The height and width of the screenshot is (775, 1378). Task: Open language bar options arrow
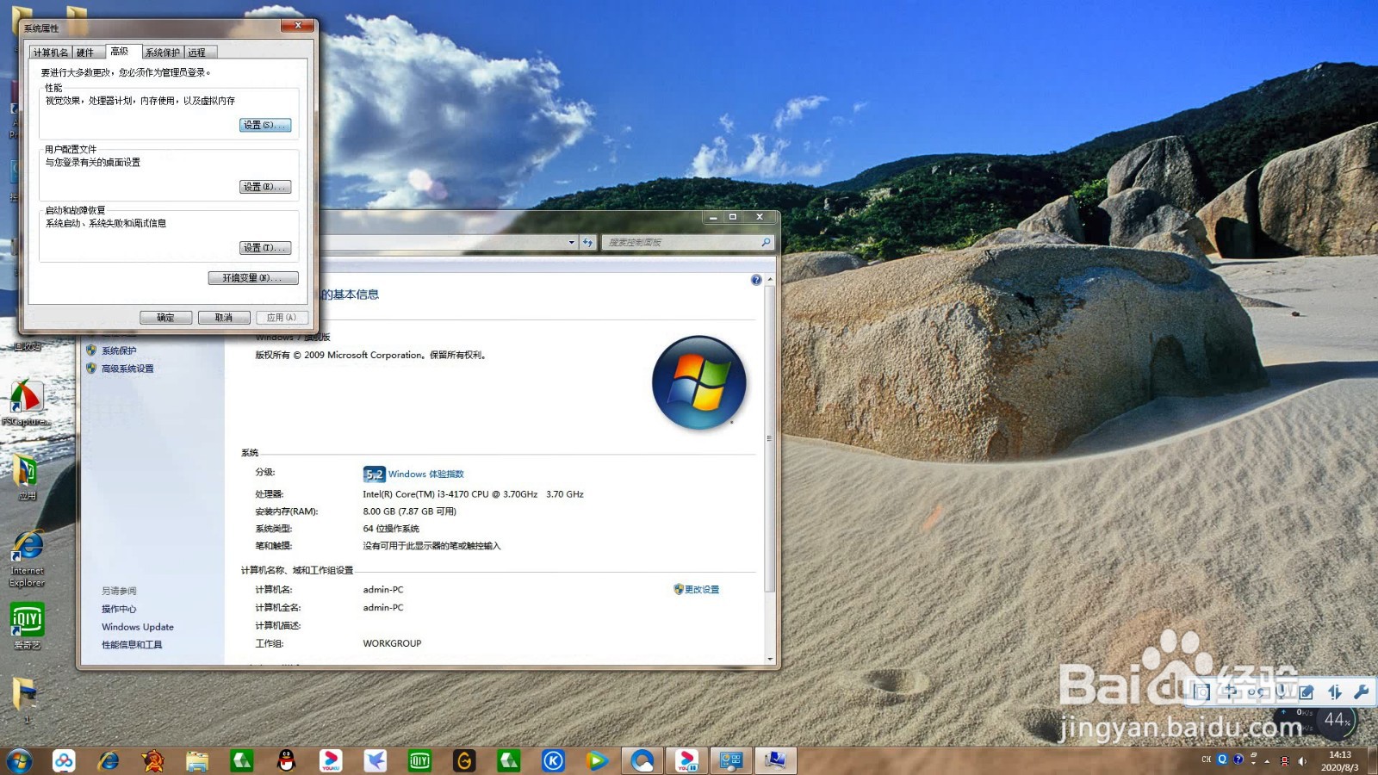pyautogui.click(x=1254, y=761)
